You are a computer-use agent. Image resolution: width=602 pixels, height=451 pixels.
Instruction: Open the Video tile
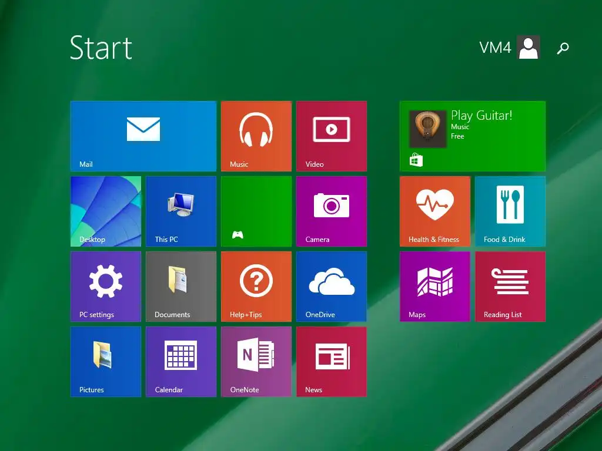332,136
